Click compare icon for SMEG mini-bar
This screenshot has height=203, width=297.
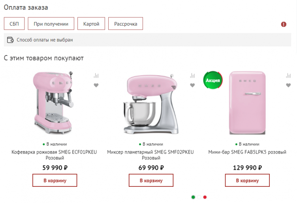coord(288,76)
